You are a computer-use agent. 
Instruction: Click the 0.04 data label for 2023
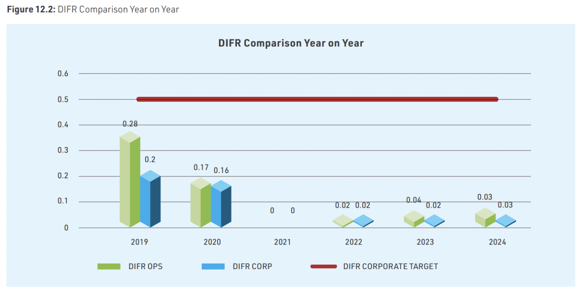coord(413,200)
